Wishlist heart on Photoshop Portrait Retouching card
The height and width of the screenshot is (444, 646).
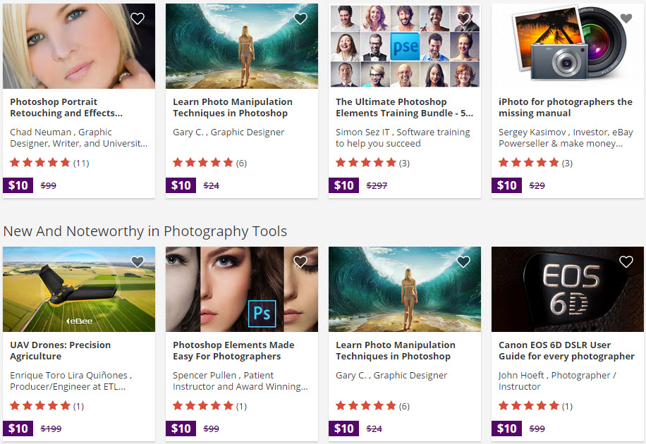138,19
